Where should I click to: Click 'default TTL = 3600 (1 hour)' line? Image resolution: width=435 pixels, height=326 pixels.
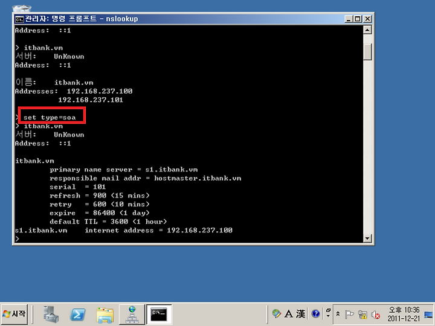(x=108, y=222)
